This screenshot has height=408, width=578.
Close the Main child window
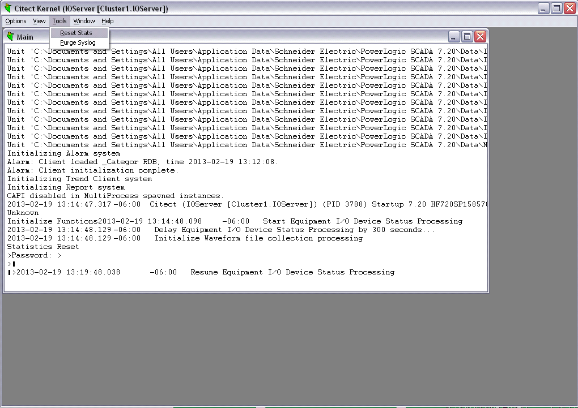pos(481,36)
